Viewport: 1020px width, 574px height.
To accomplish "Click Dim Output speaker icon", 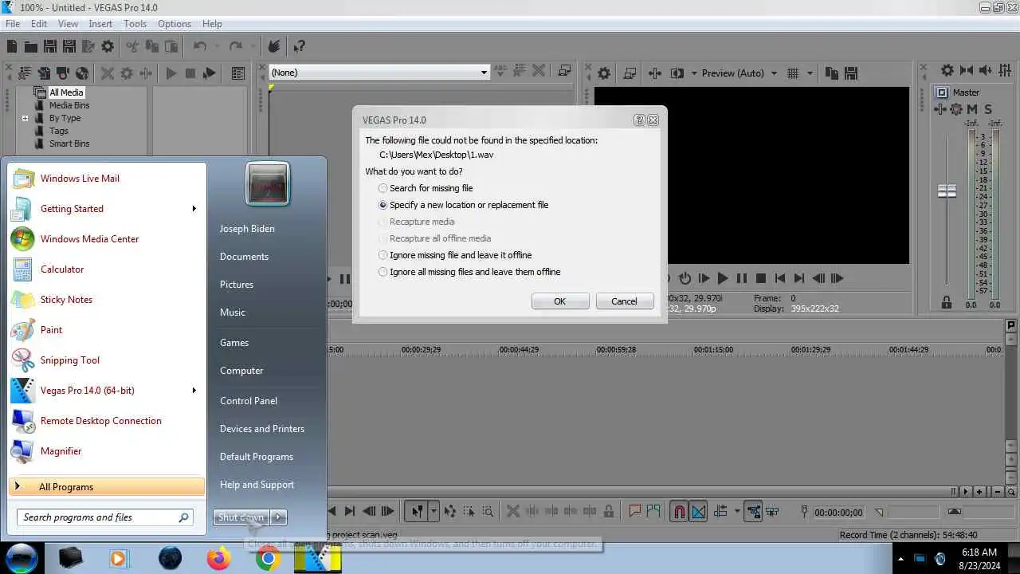I will 987,70.
